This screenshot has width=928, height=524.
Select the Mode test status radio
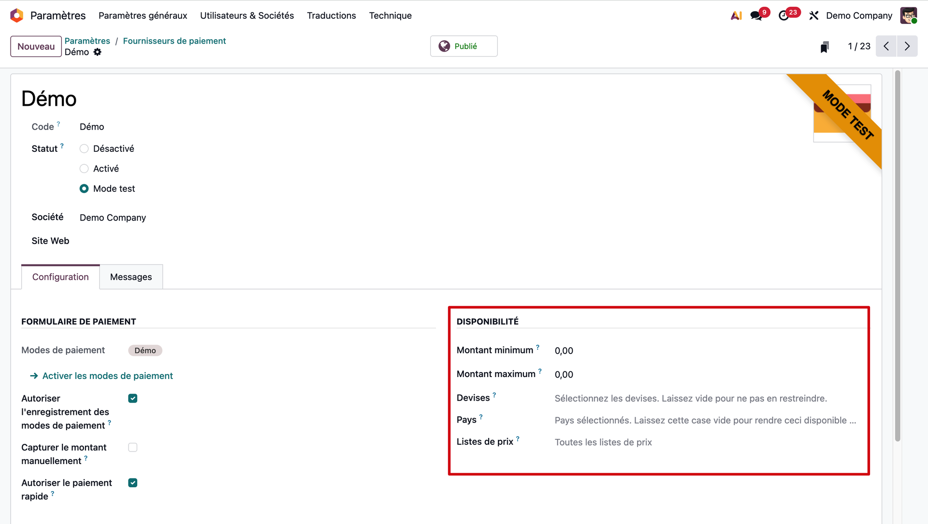click(x=84, y=189)
